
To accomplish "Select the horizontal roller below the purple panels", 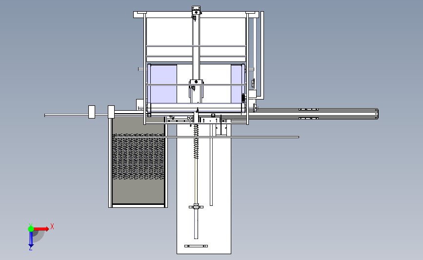I will click(x=196, y=108).
